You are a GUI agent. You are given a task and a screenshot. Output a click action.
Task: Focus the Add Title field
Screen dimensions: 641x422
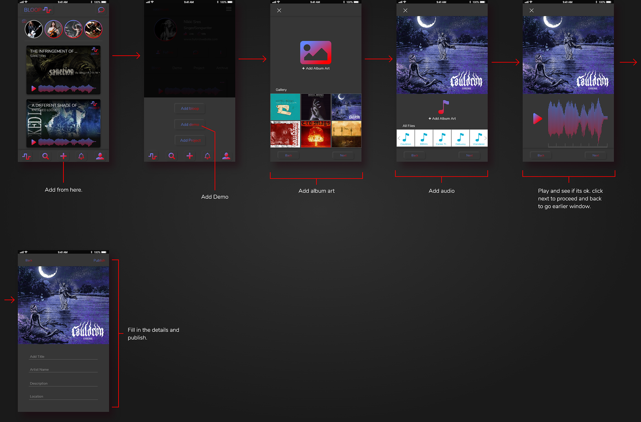click(x=63, y=357)
